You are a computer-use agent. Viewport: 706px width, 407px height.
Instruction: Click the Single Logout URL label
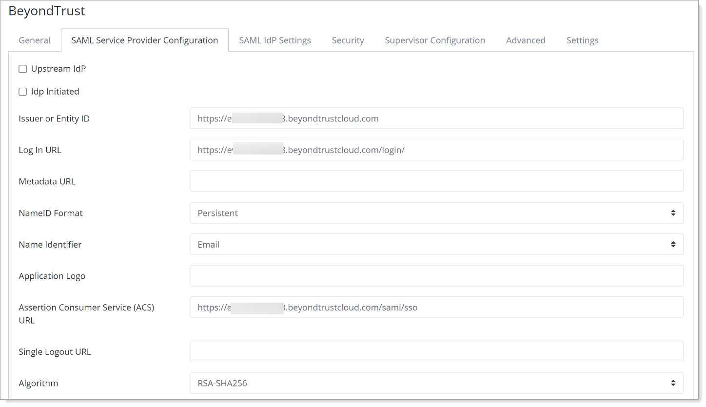[x=55, y=352]
